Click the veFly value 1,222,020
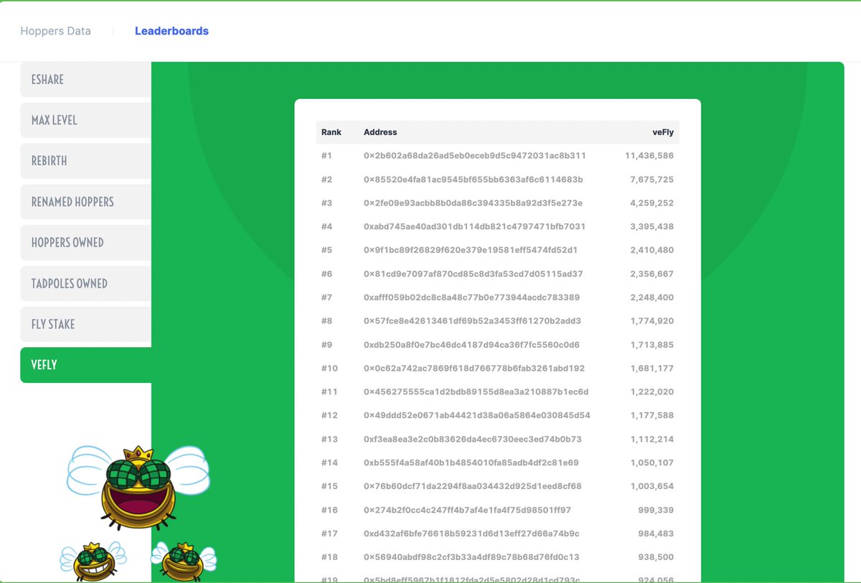This screenshot has width=861, height=583. point(652,392)
